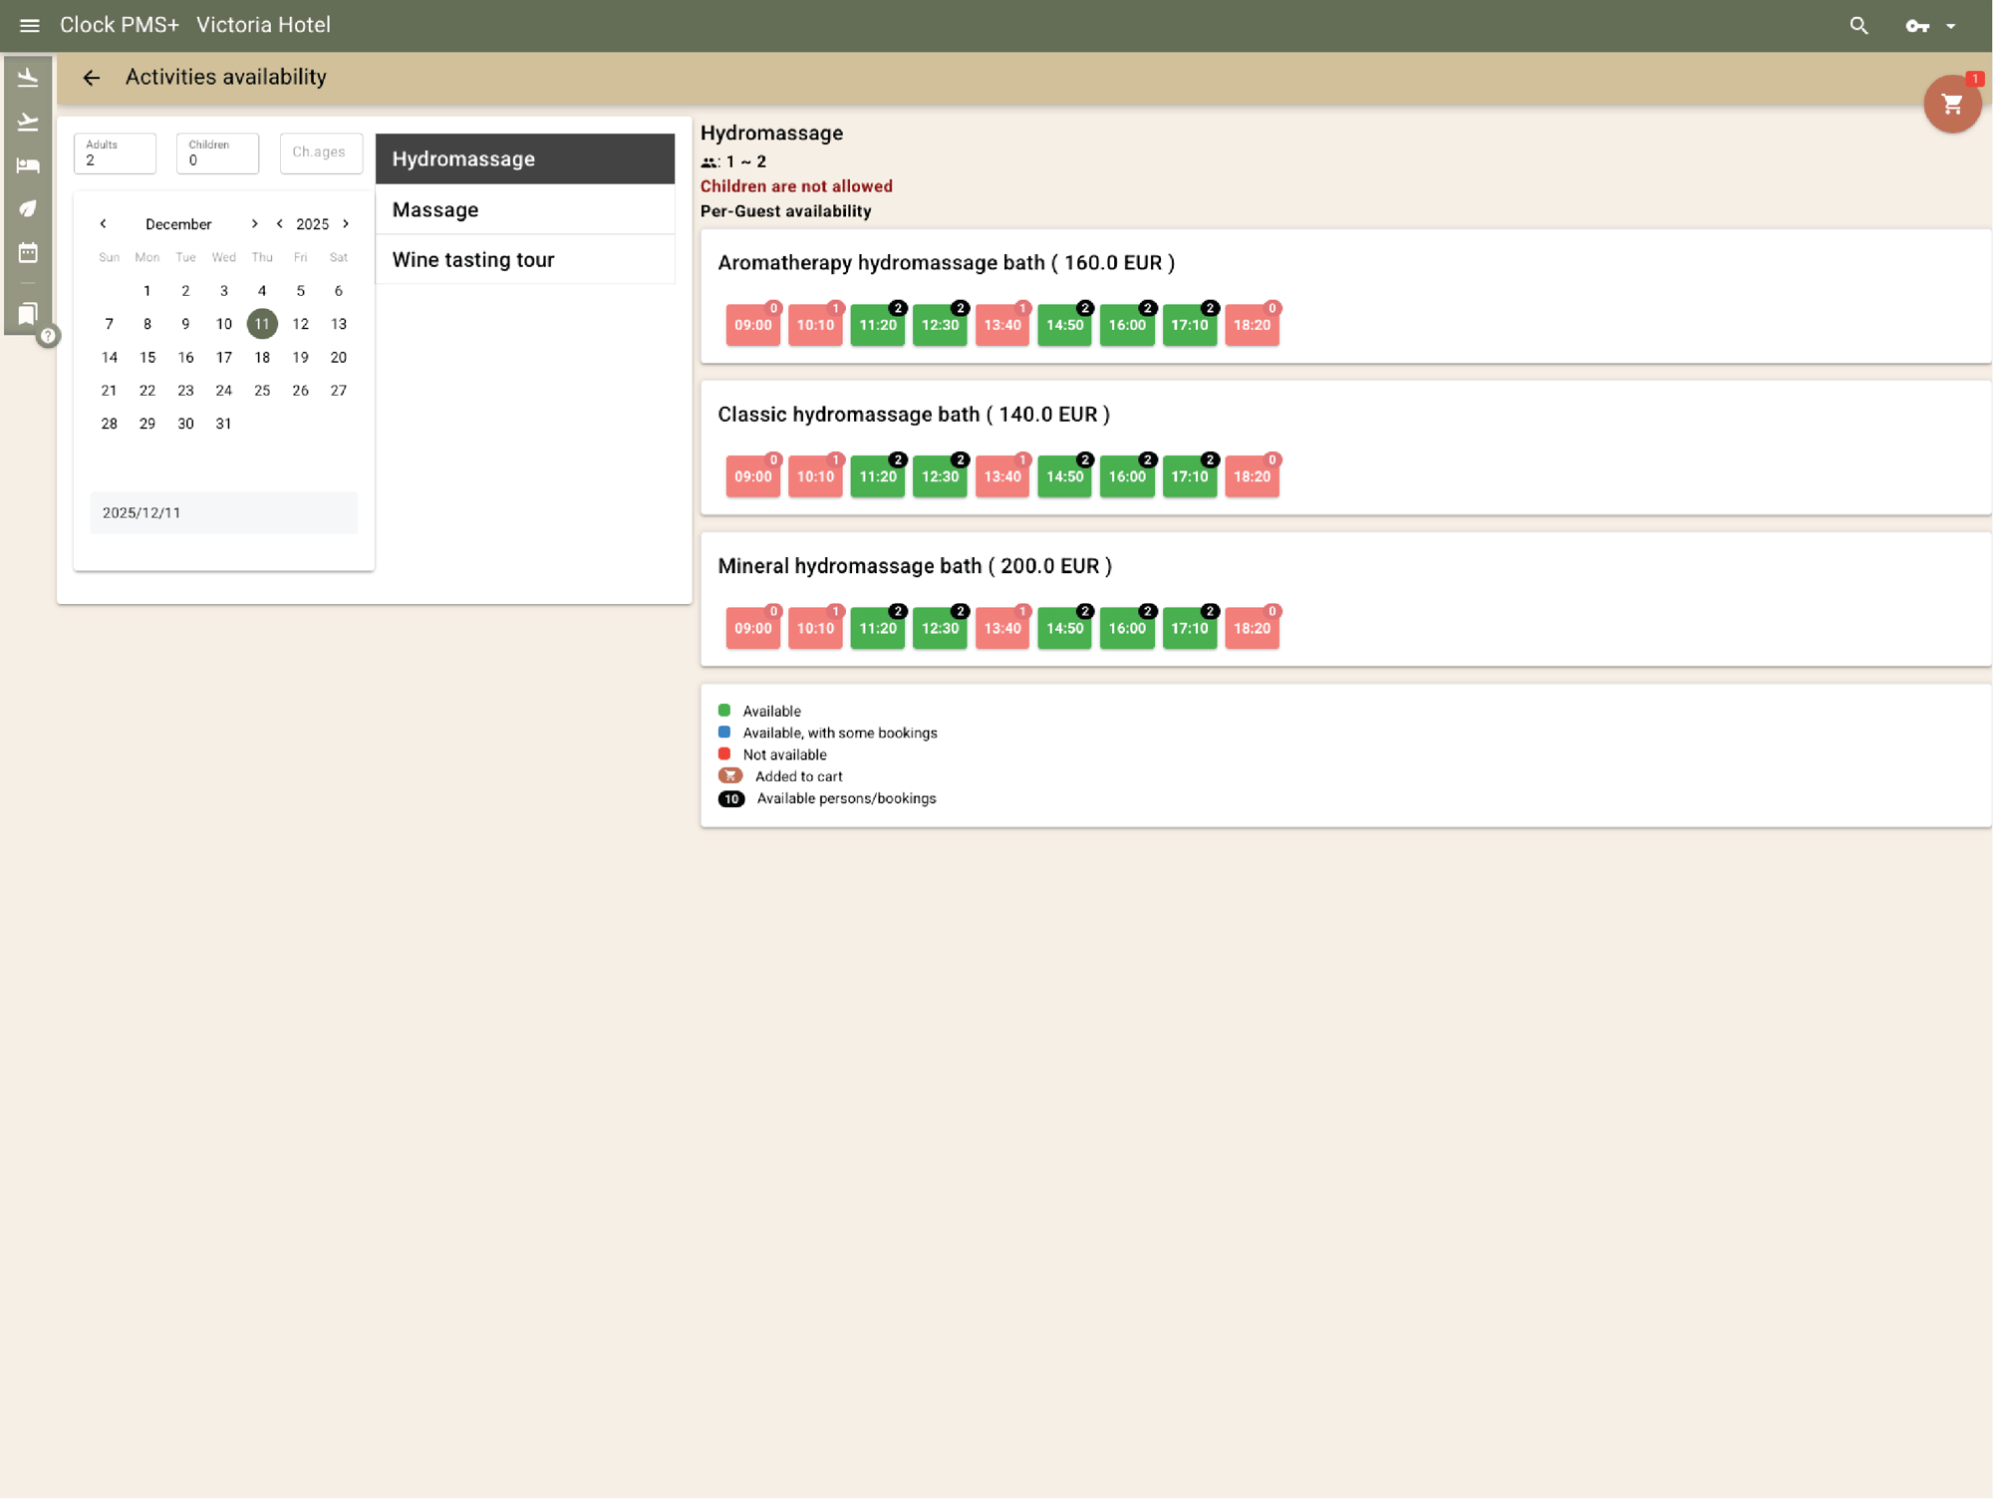Advance to next year in calendar
Screen dimensions: 1993x1499
(x=346, y=224)
